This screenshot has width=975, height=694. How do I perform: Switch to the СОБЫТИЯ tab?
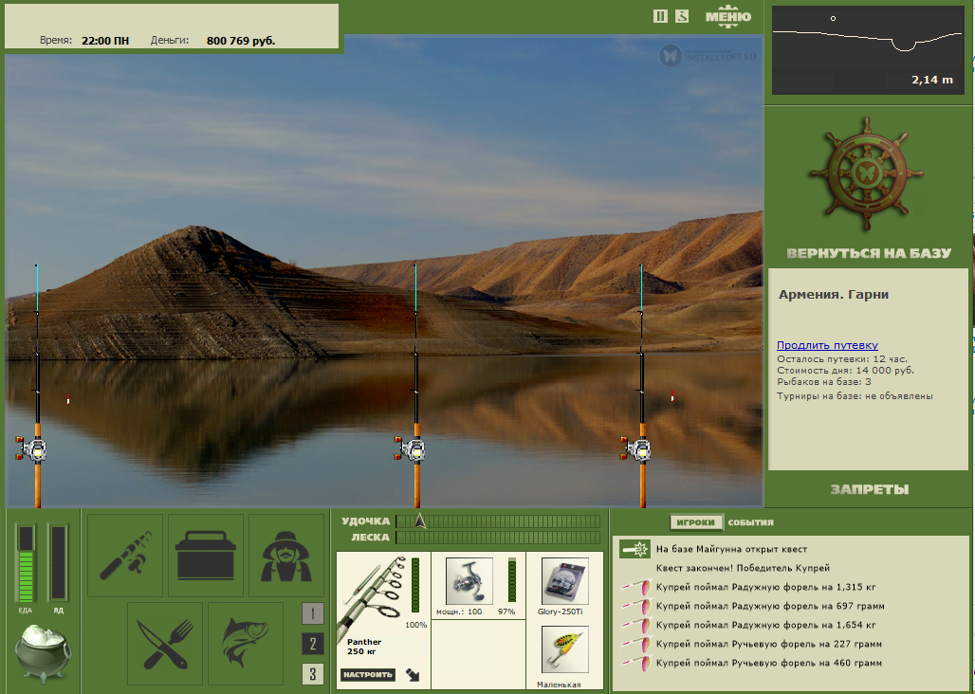(x=750, y=522)
